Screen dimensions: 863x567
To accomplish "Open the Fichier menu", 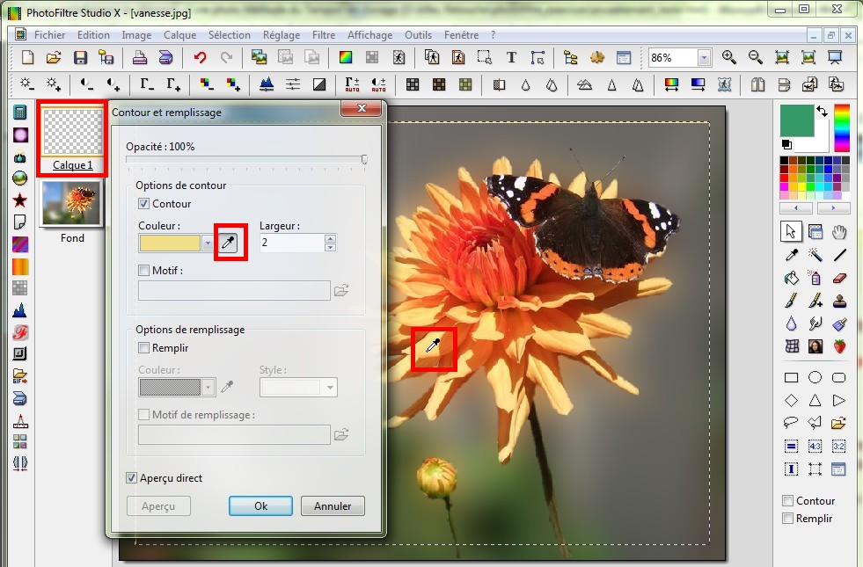I will (49, 34).
